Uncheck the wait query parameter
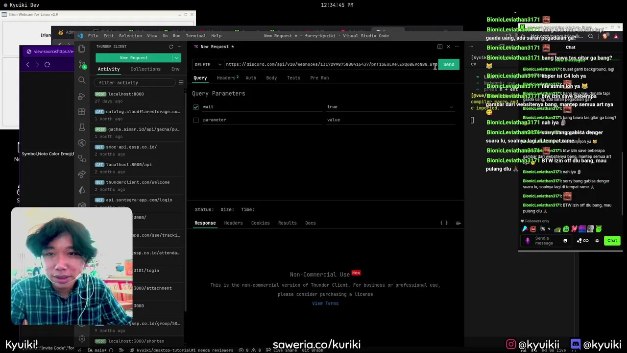This screenshot has width=627, height=353. 196,107
